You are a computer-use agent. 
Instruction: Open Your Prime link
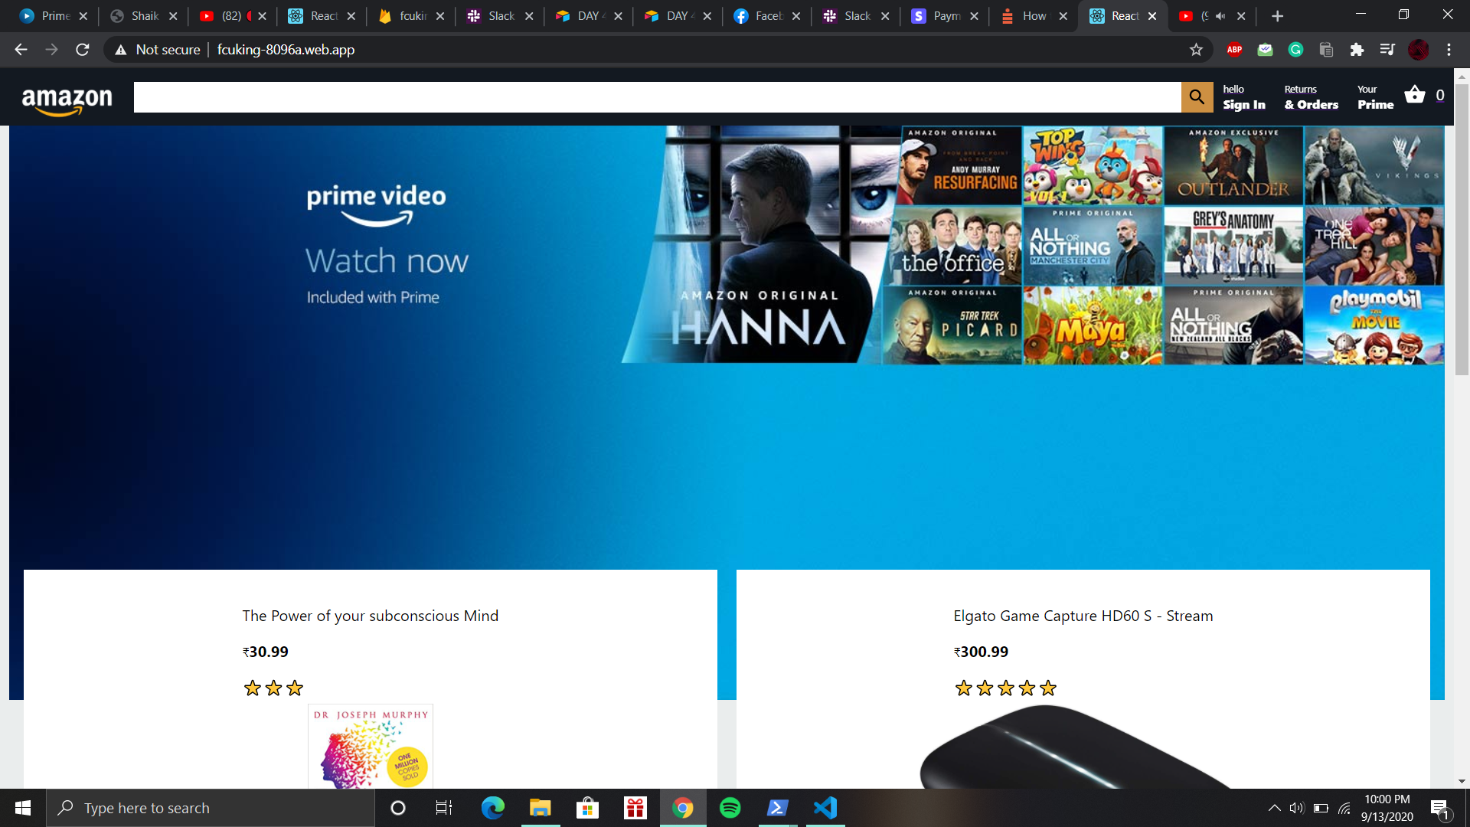tap(1375, 97)
